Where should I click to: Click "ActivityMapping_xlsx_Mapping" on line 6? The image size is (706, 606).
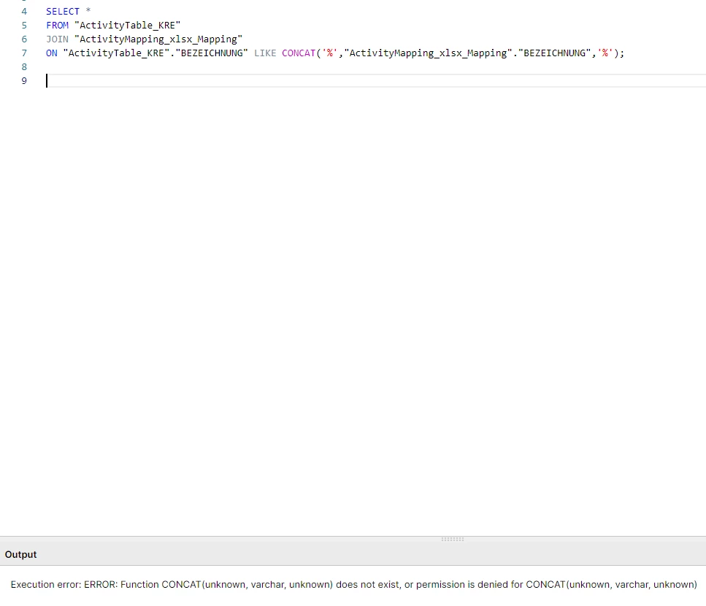point(158,39)
